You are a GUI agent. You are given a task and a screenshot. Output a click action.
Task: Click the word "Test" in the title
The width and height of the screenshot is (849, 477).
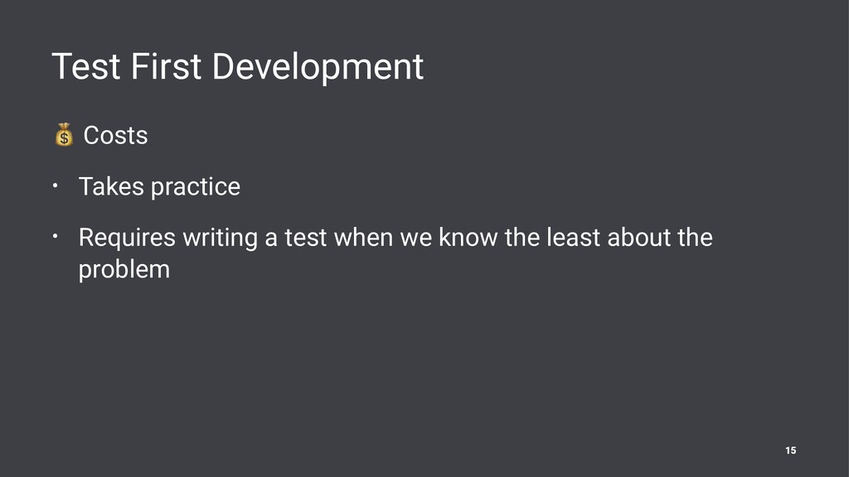pyautogui.click(x=85, y=66)
